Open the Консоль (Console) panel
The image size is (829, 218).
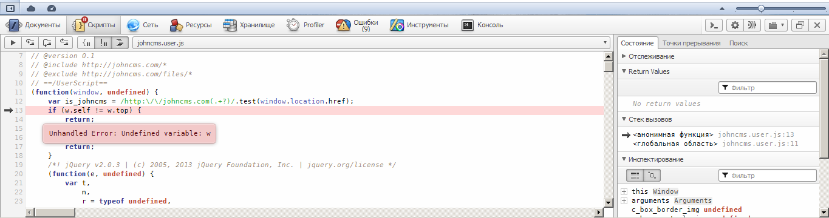[x=482, y=25]
